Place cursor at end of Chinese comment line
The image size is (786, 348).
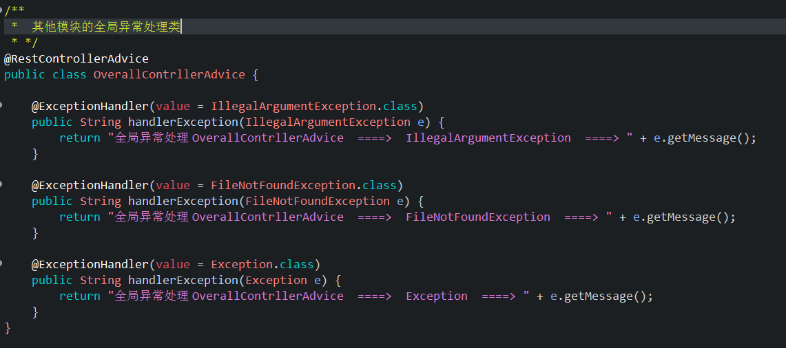click(181, 27)
